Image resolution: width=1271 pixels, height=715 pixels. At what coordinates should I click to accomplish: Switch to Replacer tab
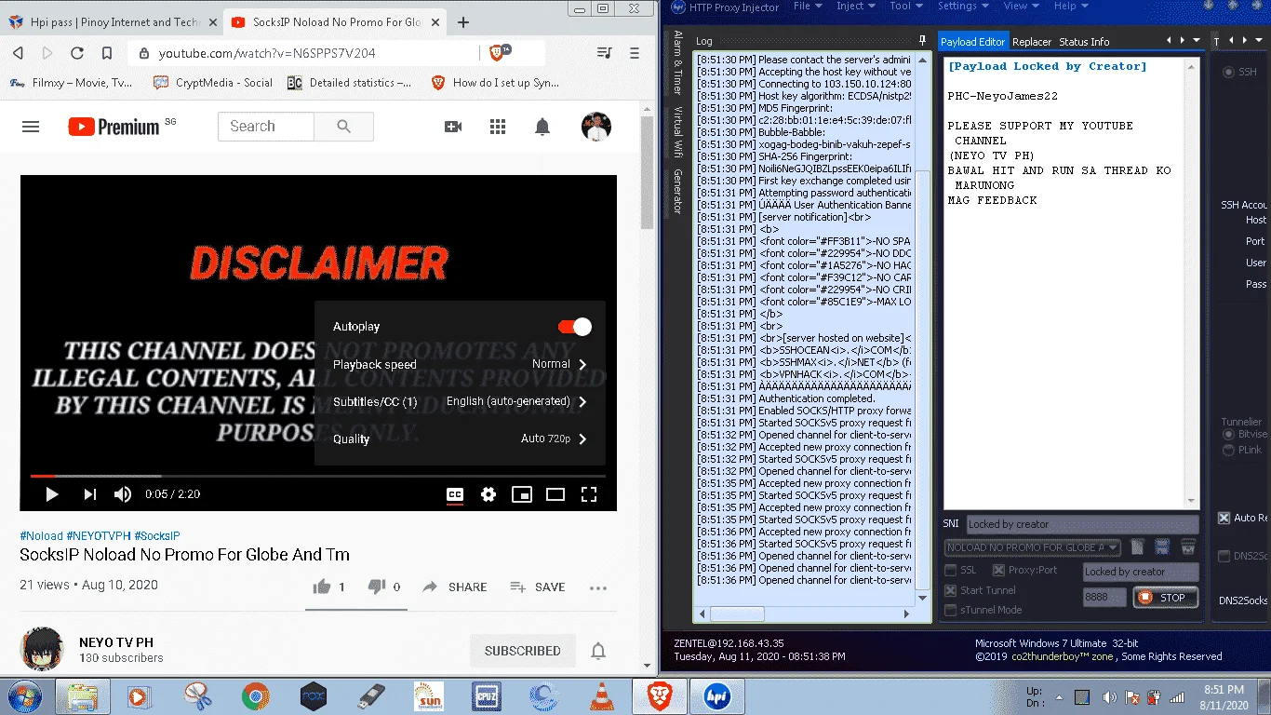pos(1032,42)
